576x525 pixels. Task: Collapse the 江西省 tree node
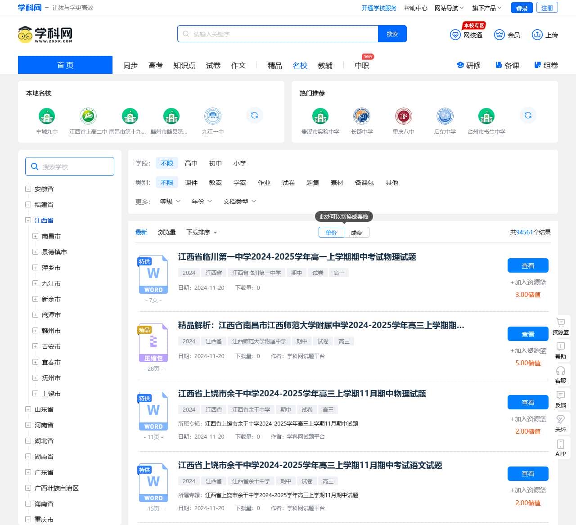(x=28, y=220)
